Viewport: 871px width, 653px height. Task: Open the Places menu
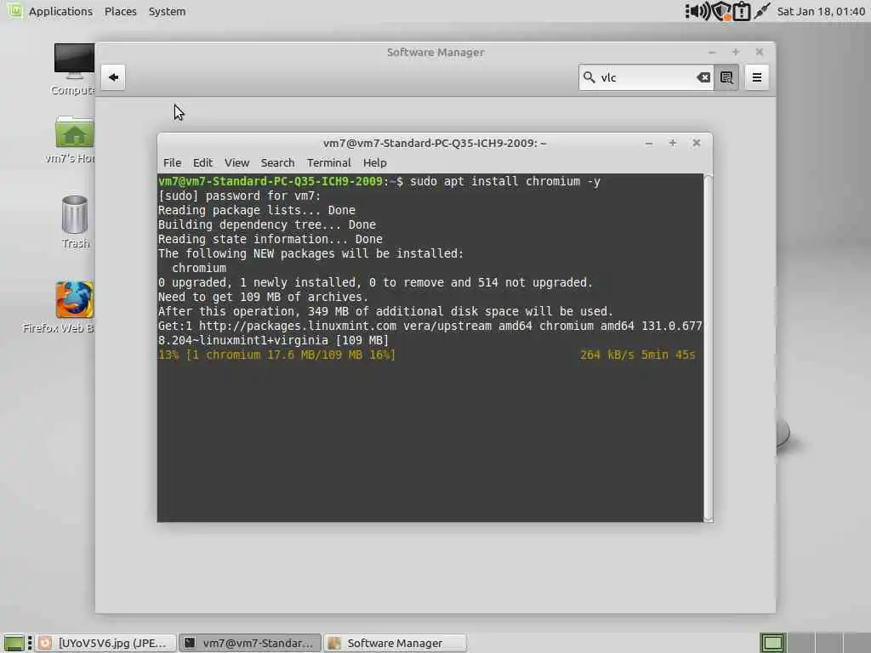121,11
